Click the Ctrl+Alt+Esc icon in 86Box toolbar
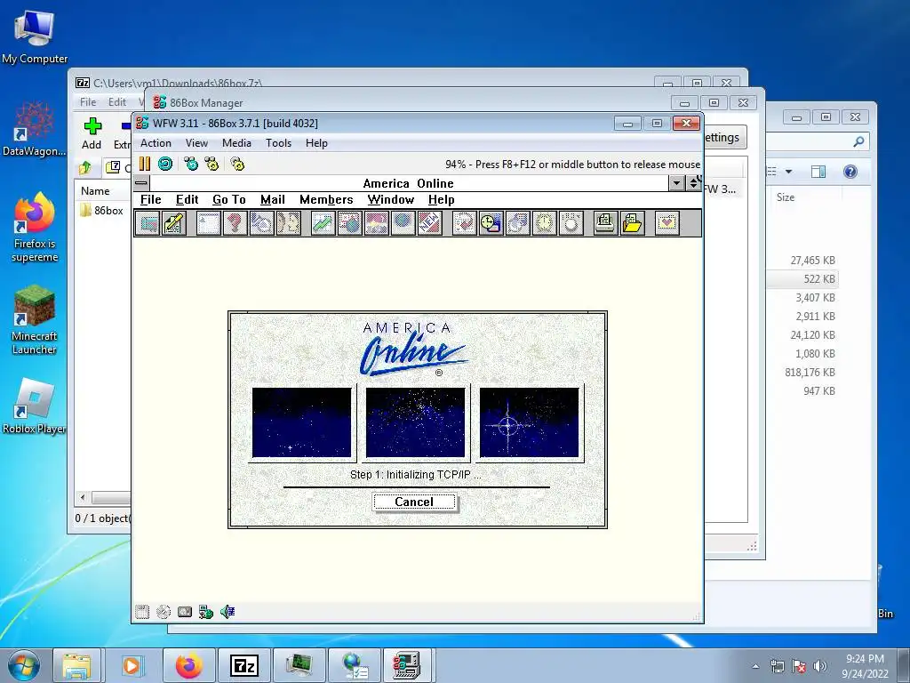 click(x=212, y=165)
